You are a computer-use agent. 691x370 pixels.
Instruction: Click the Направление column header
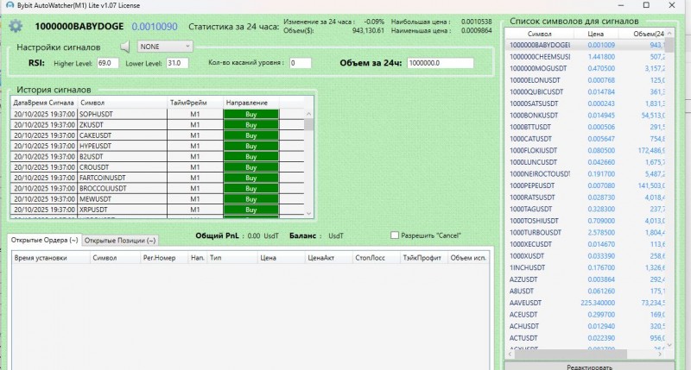250,103
